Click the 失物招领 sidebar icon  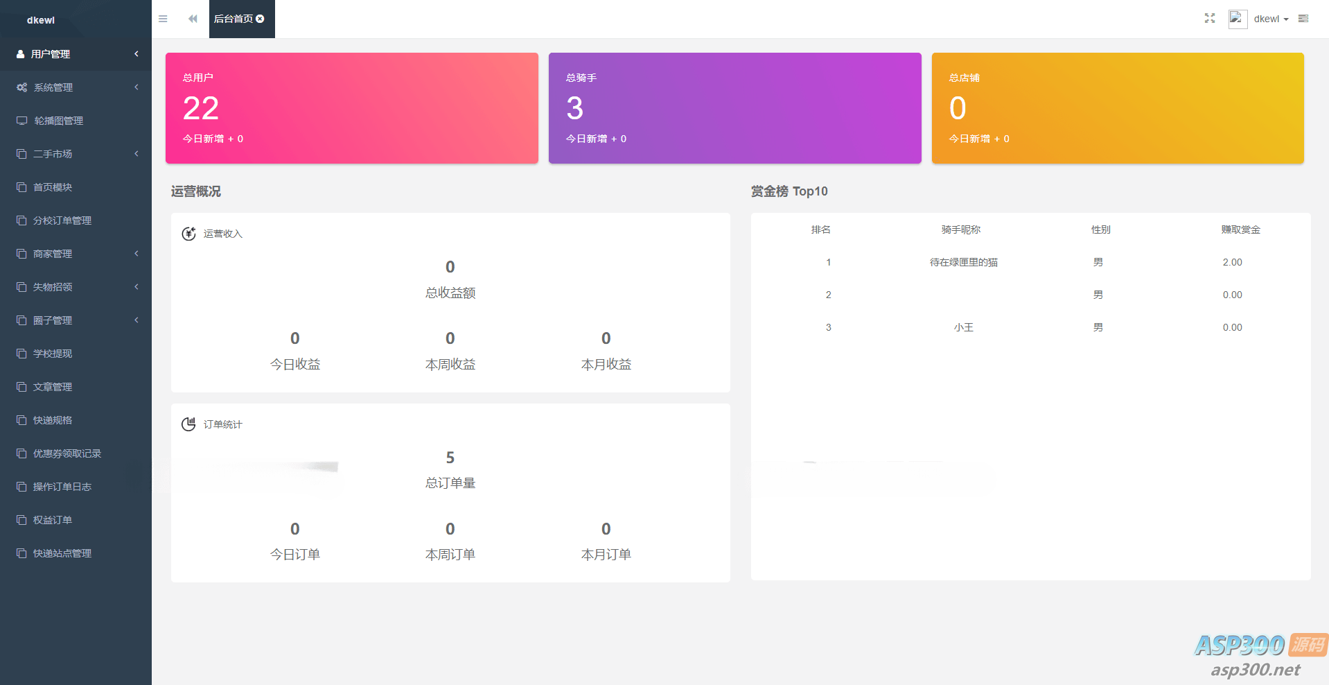[21, 287]
